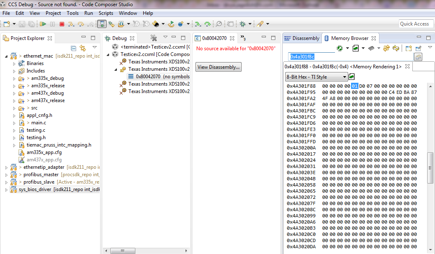Open the Load program dropdown arrow
Viewport: 435px width, 254px height.
pyautogui.click(x=128, y=24)
